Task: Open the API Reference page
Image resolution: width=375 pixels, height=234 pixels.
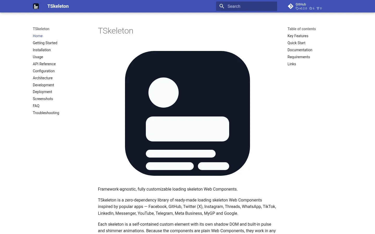Action: [x=44, y=64]
